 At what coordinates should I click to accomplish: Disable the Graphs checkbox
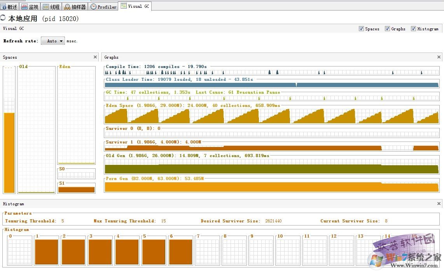388,29
